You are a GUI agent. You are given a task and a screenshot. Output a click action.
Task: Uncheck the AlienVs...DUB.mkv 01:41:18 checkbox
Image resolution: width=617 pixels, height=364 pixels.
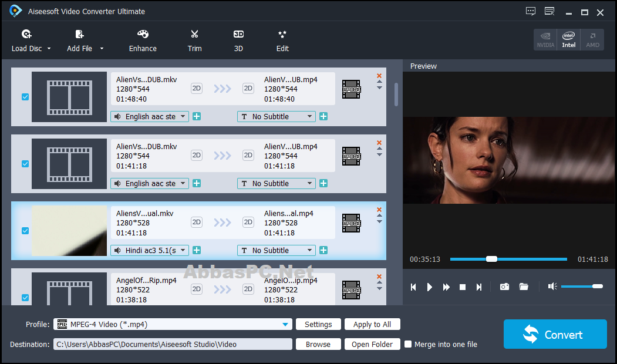point(25,164)
